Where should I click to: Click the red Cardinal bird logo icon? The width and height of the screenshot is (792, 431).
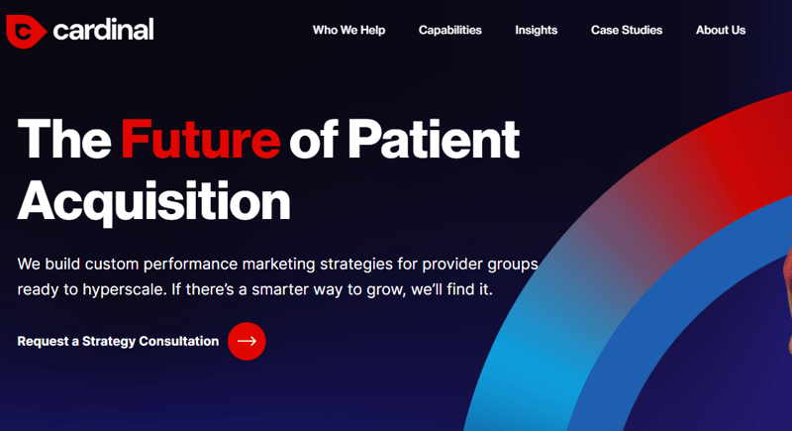[x=26, y=31]
